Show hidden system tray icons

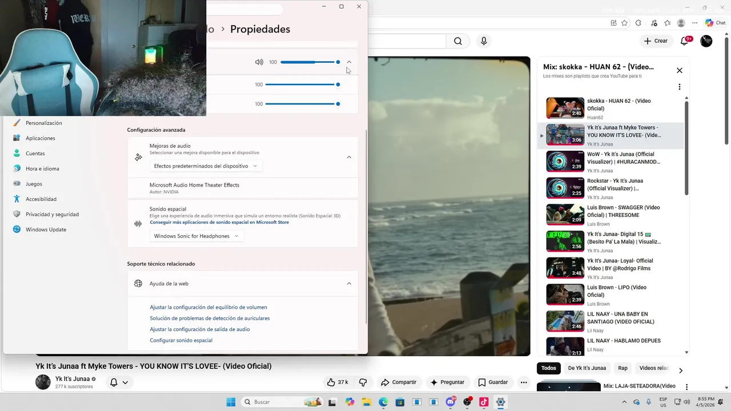[x=624, y=402]
